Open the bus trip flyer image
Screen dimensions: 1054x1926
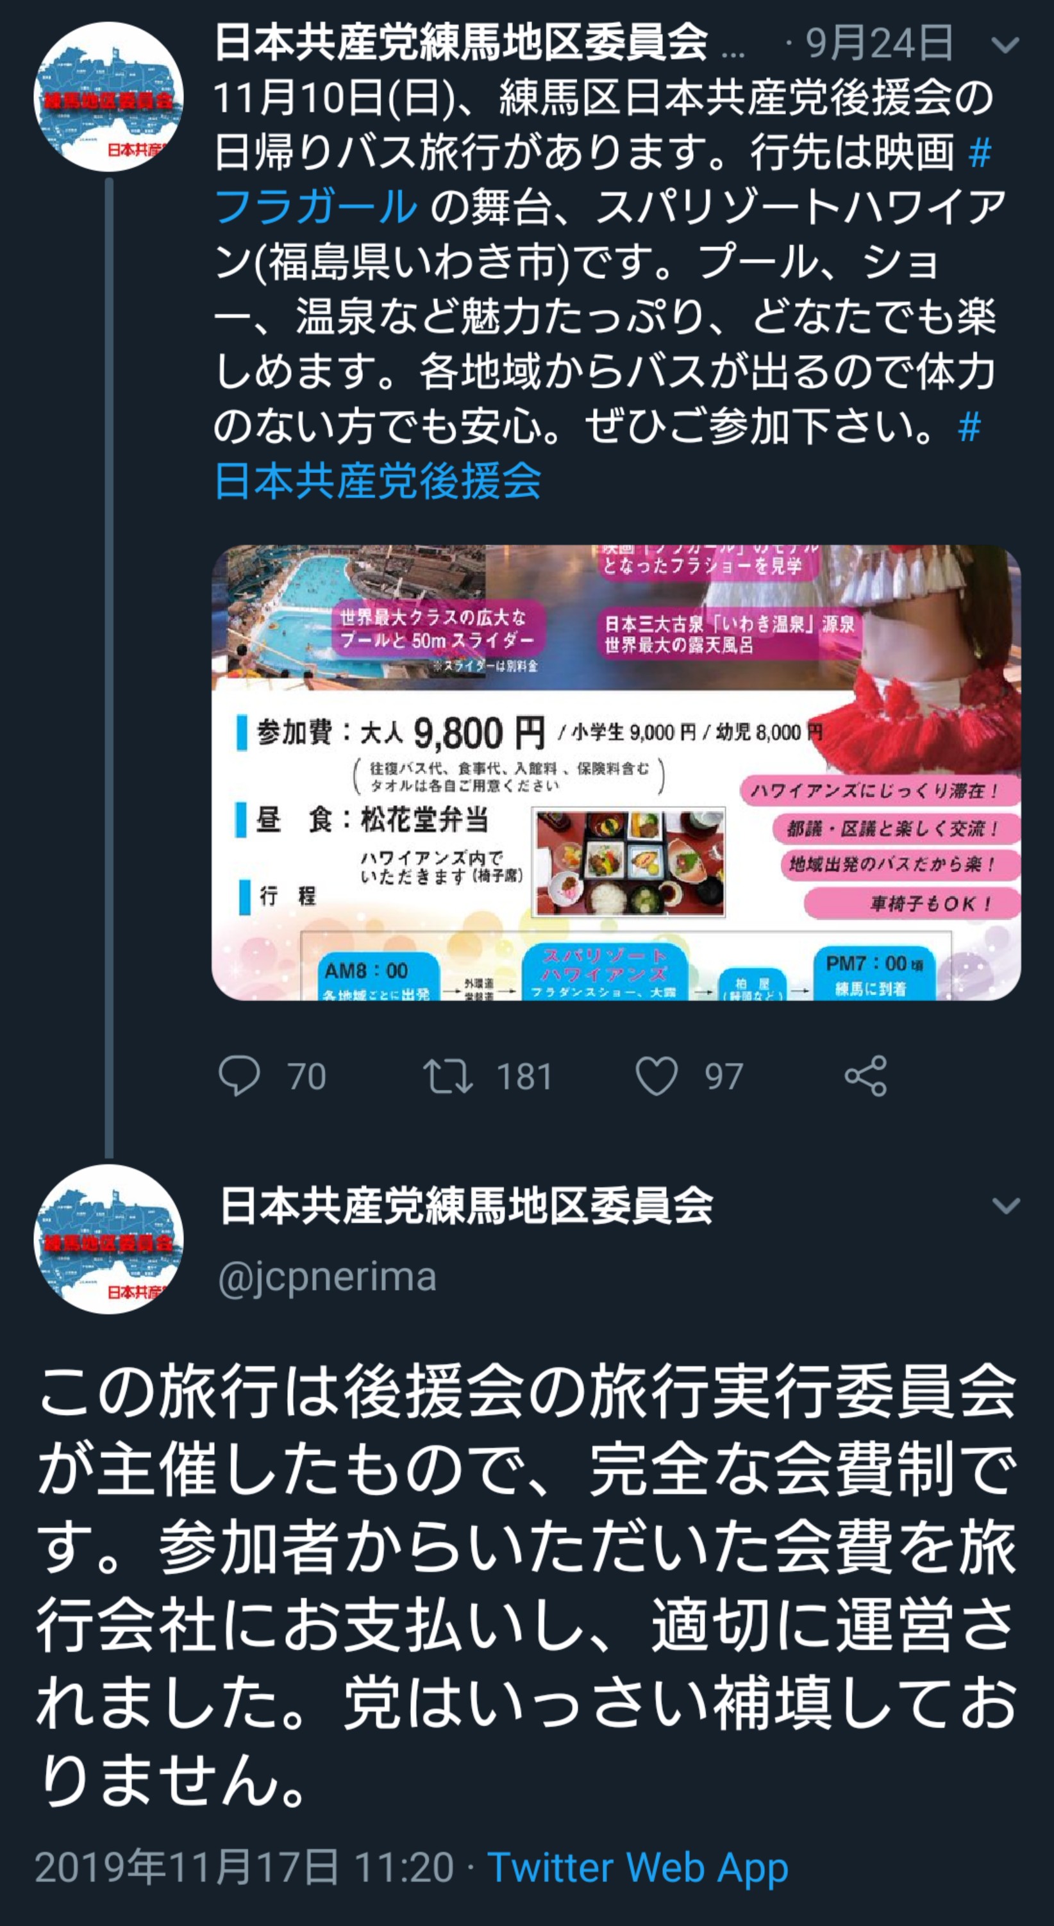point(616,773)
